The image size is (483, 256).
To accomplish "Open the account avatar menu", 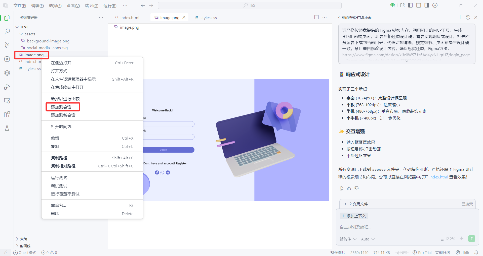I will (x=435, y=5).
